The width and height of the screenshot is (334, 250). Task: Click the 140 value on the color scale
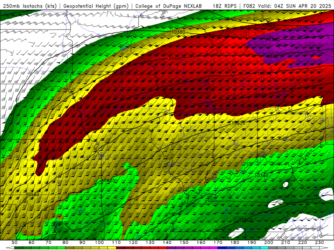coord(167,242)
